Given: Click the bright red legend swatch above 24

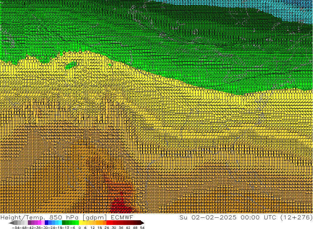Looking at the screenshot, I should click(x=108, y=223).
